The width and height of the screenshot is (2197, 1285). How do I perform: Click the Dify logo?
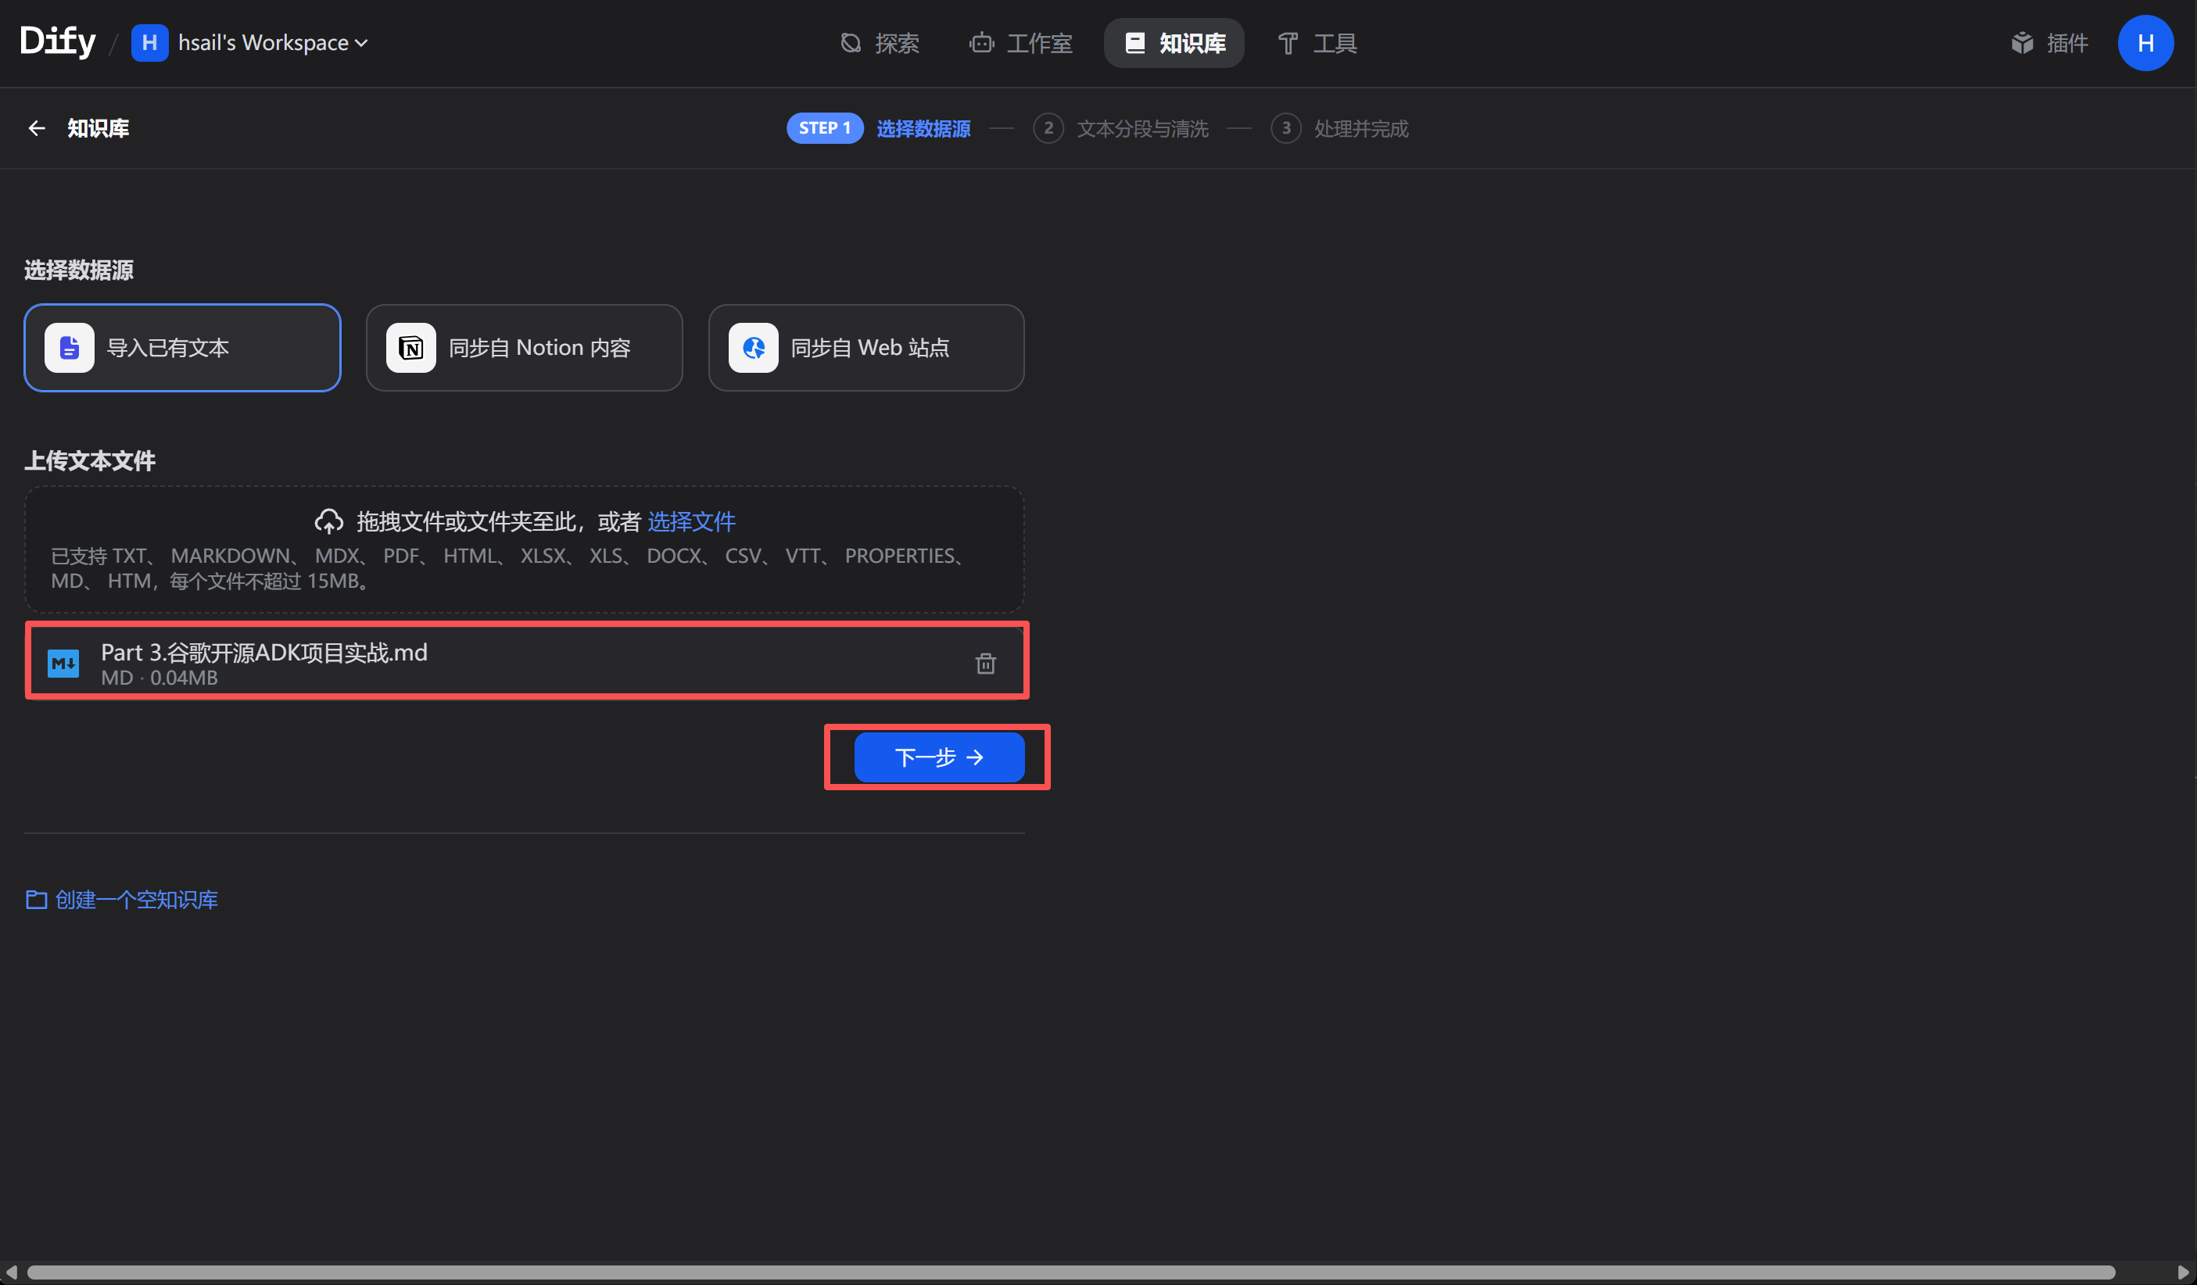click(x=58, y=41)
